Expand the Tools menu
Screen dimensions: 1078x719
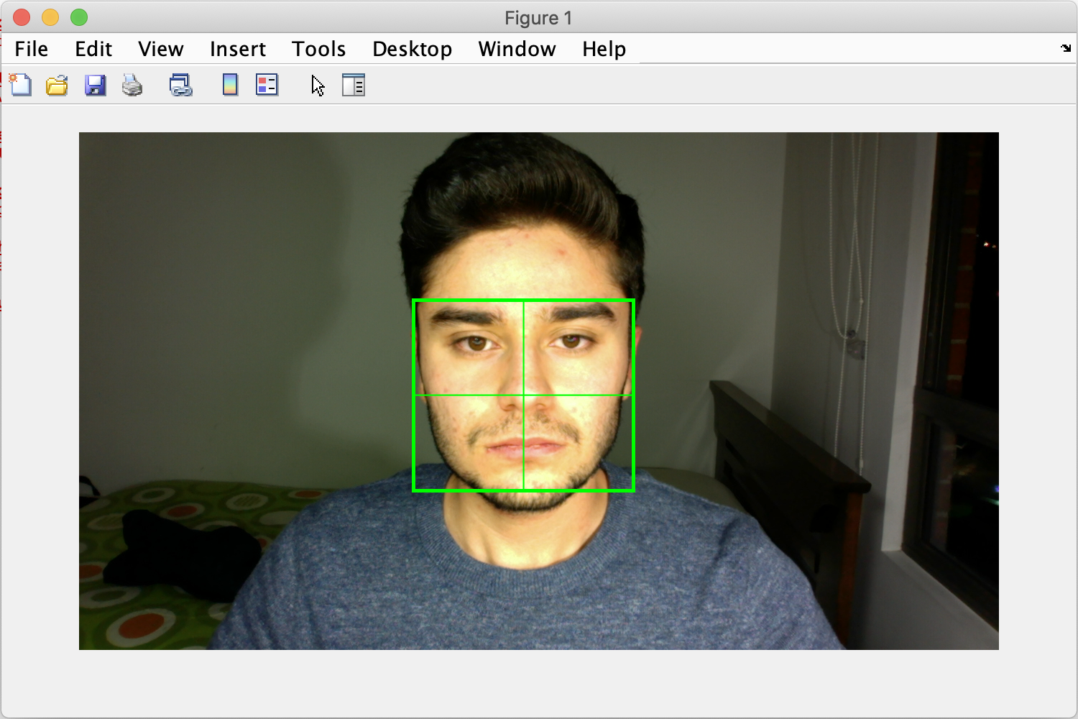[x=318, y=49]
